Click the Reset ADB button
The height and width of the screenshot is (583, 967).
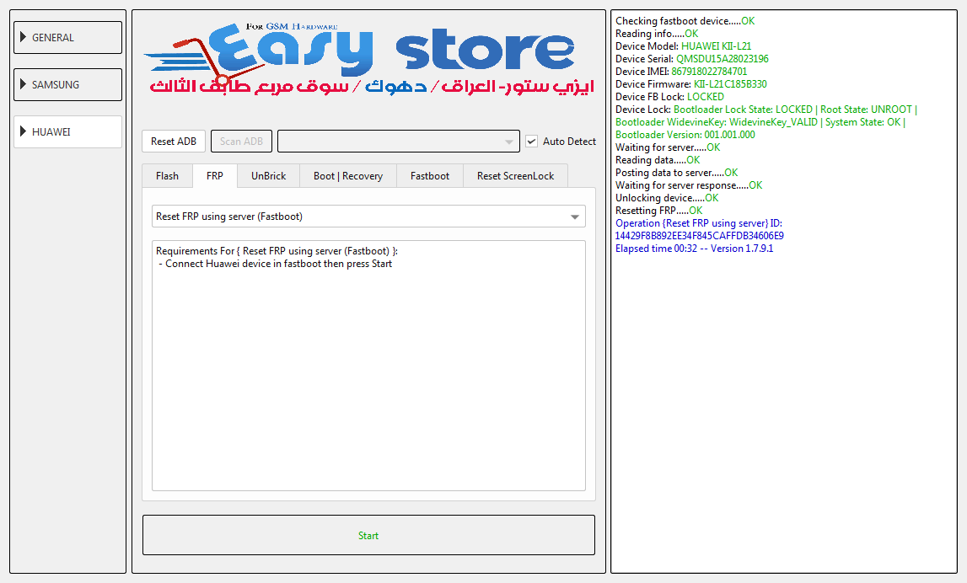coord(174,142)
